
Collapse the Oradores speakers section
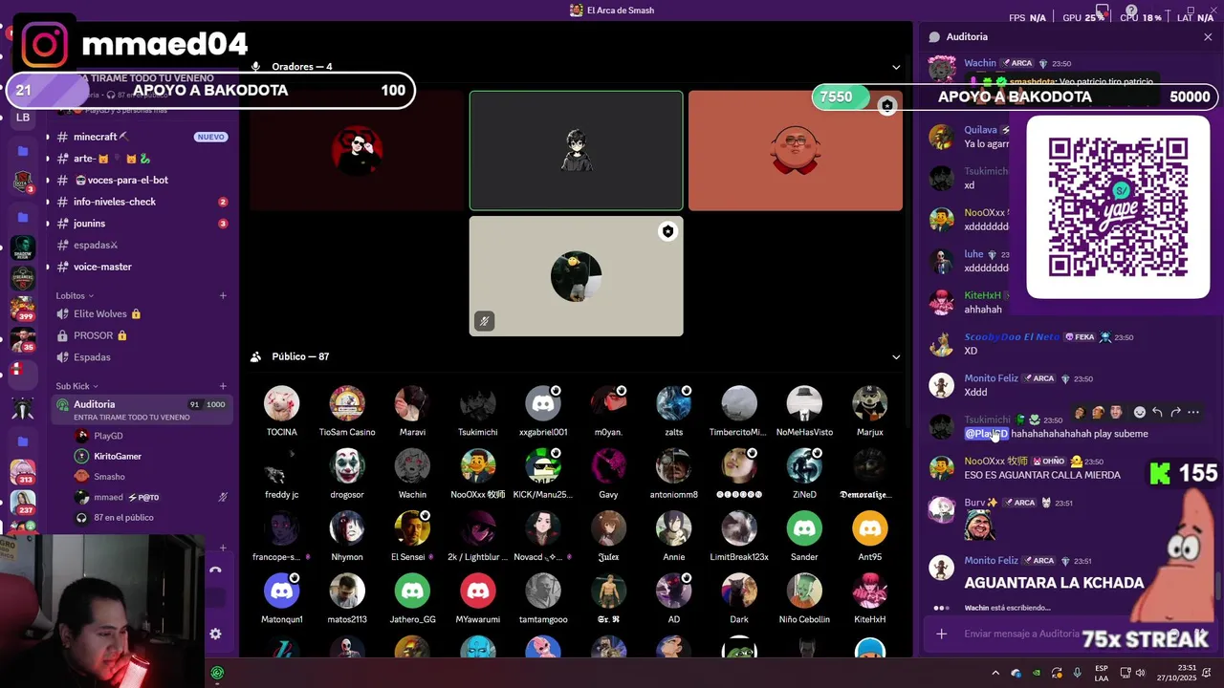[x=896, y=67]
